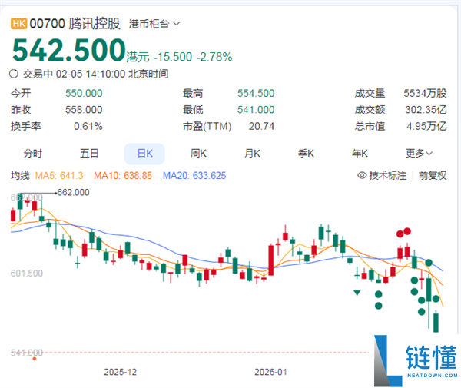Click the 601.500 price axis label
Image resolution: width=461 pixels, height=388 pixels.
click(x=27, y=274)
